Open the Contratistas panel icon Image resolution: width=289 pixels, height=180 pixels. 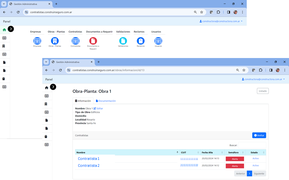(x=75, y=41)
